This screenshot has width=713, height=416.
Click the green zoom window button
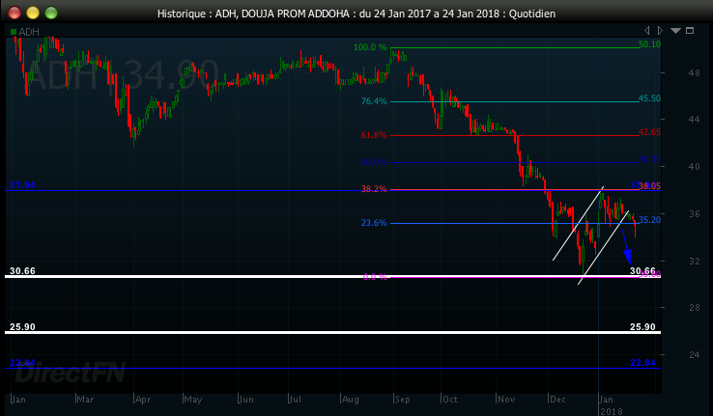point(51,13)
